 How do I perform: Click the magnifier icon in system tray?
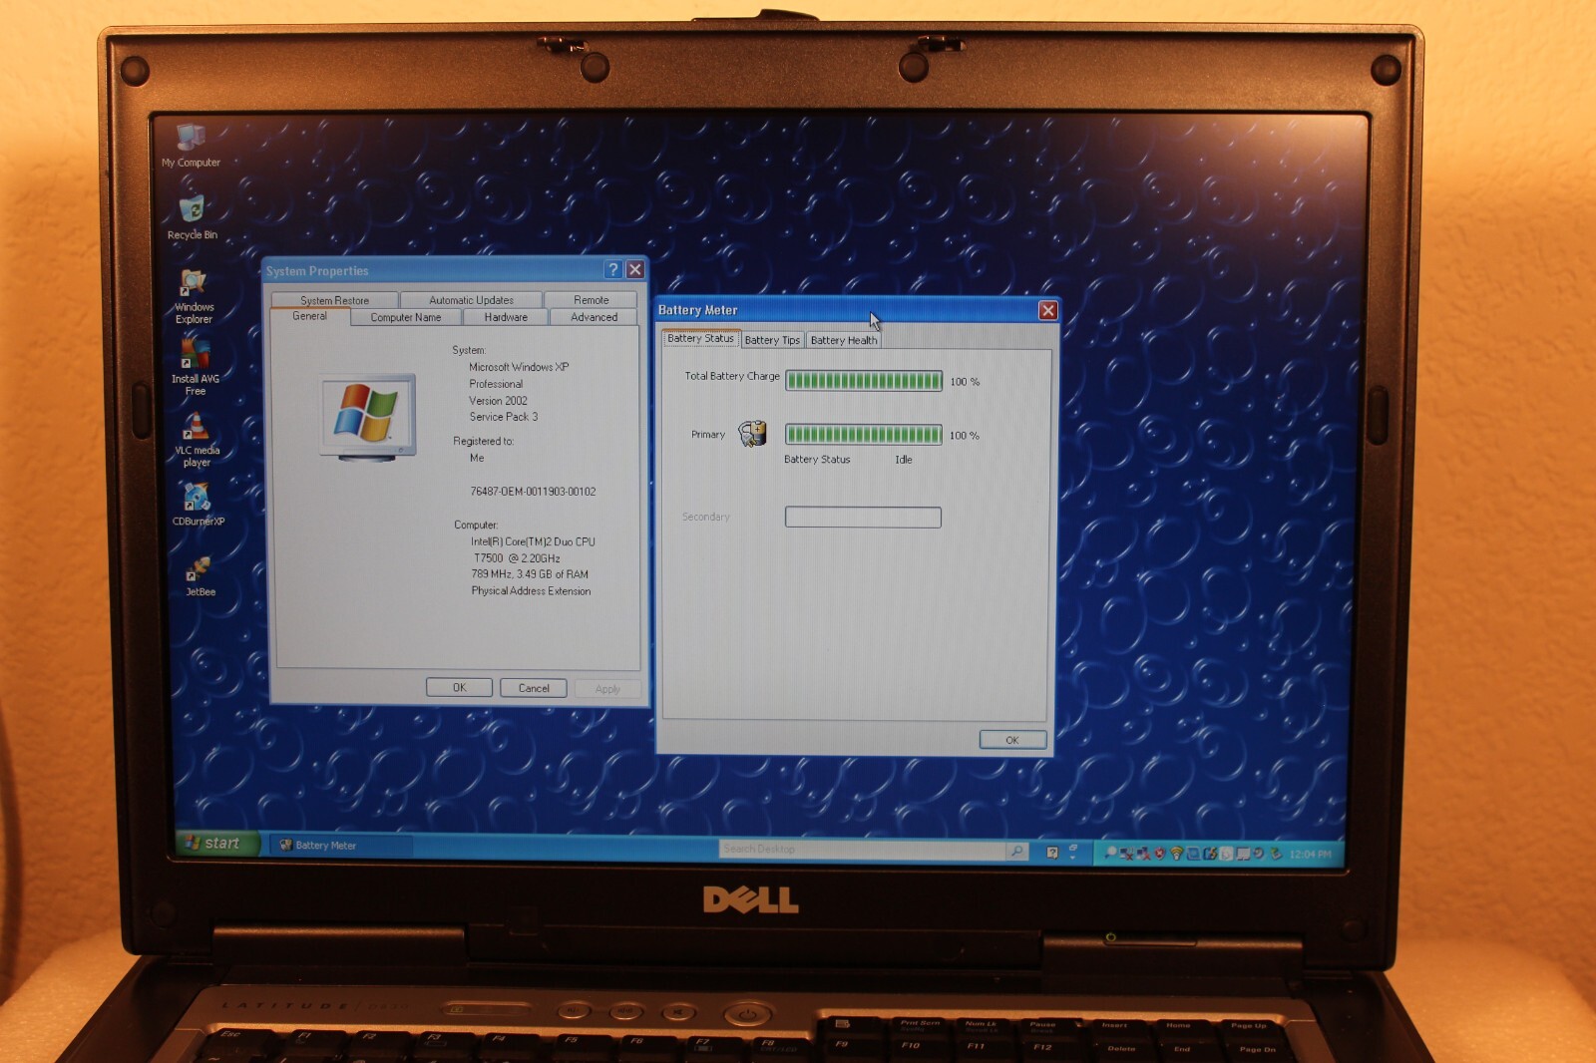tap(1111, 854)
